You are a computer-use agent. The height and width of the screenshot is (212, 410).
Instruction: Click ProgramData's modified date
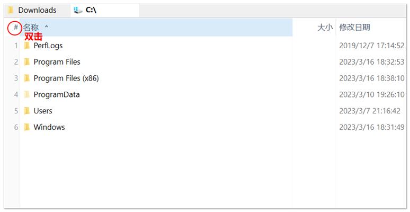pos(371,94)
